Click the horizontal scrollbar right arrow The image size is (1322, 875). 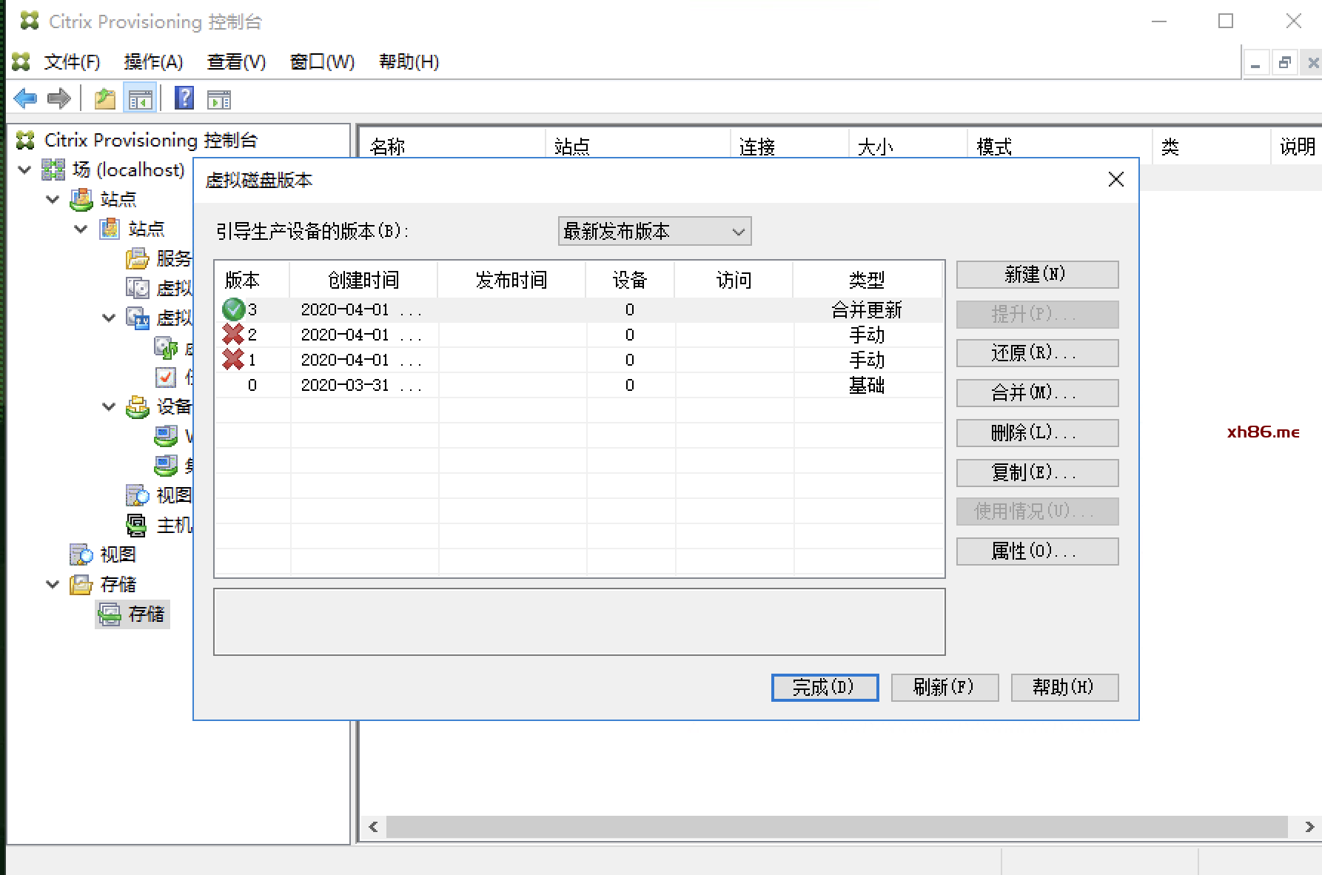1309,827
